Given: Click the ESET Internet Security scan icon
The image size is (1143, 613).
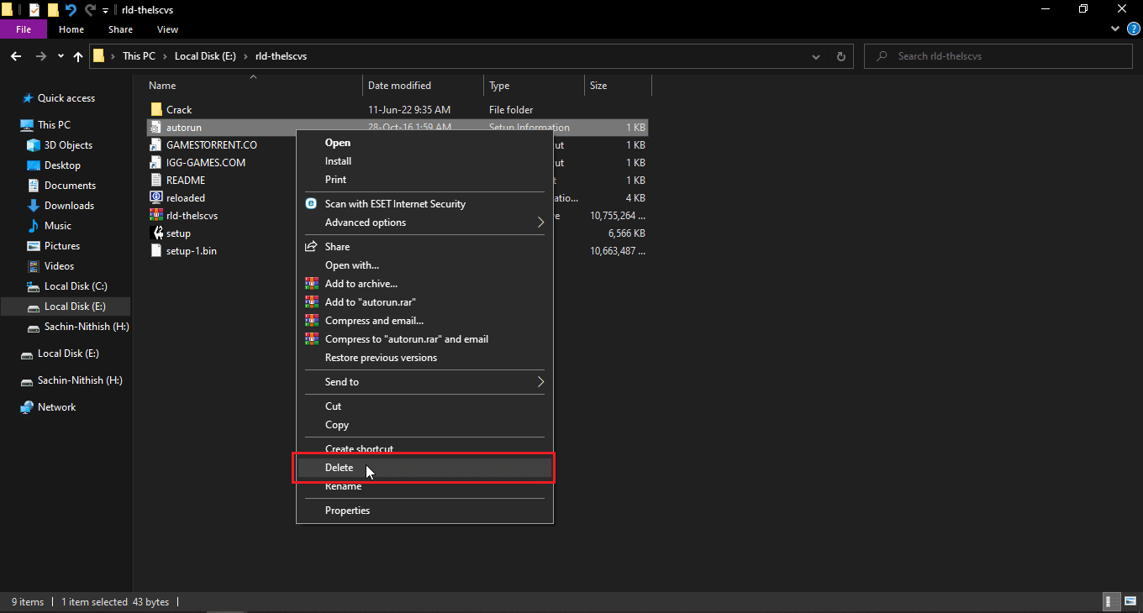Looking at the screenshot, I should pyautogui.click(x=311, y=204).
